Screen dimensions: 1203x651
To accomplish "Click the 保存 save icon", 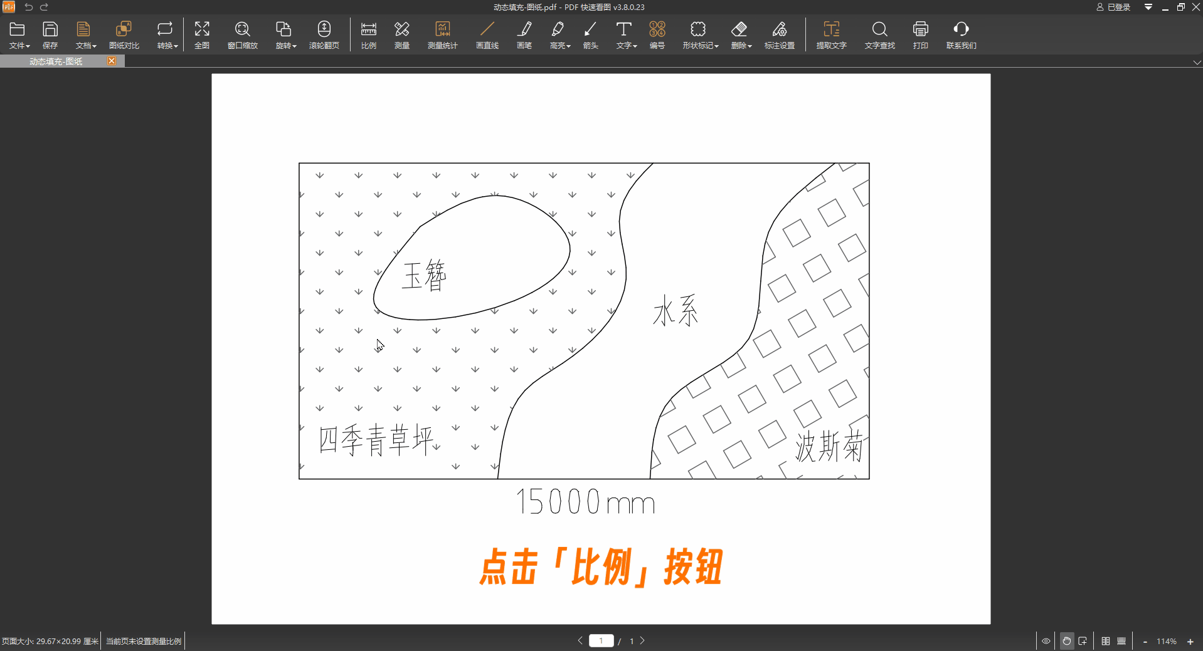I will 50,35.
